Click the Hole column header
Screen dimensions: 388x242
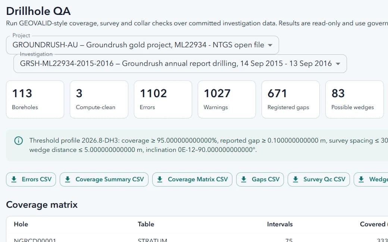point(21,224)
